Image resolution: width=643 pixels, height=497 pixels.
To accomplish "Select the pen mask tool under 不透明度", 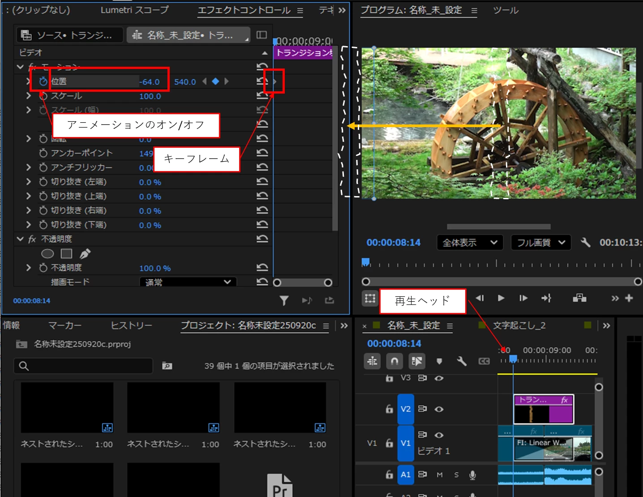I will point(85,254).
